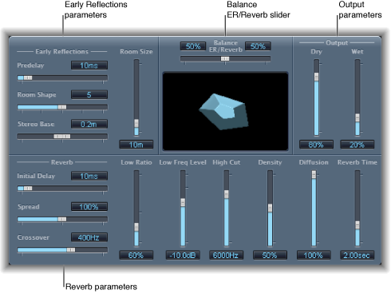391x294 pixels.
Task: Click the Spread slider handle
Action: pyautogui.click(x=62, y=219)
